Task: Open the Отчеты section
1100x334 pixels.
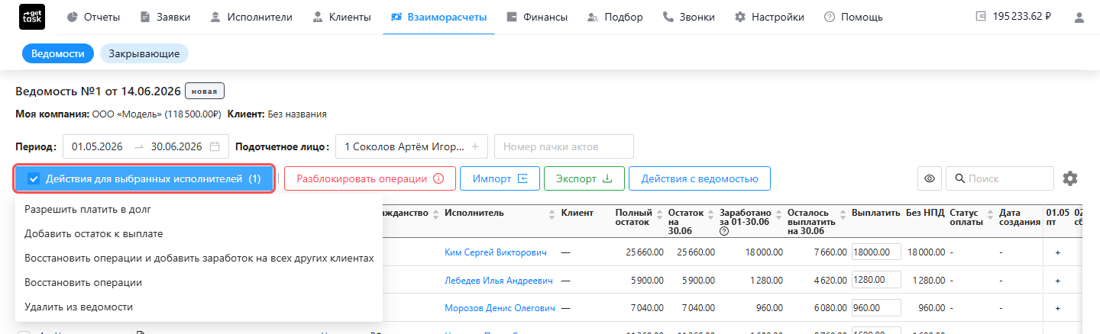Action: tap(92, 17)
